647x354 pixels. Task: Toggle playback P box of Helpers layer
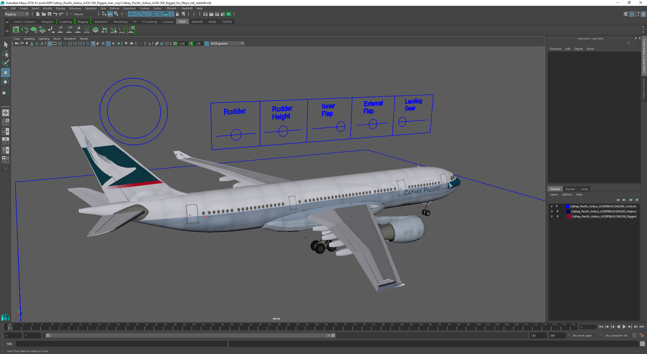558,211
